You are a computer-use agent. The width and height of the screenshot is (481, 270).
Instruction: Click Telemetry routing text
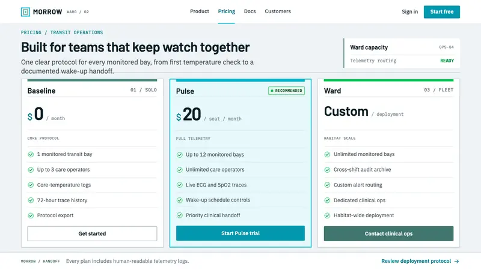373,61
